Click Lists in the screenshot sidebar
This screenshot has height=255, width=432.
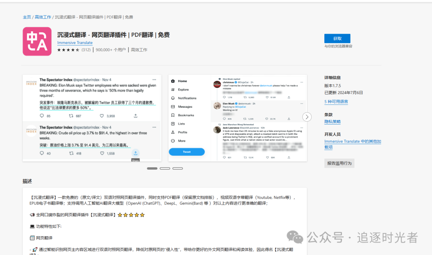pyautogui.click(x=181, y=124)
